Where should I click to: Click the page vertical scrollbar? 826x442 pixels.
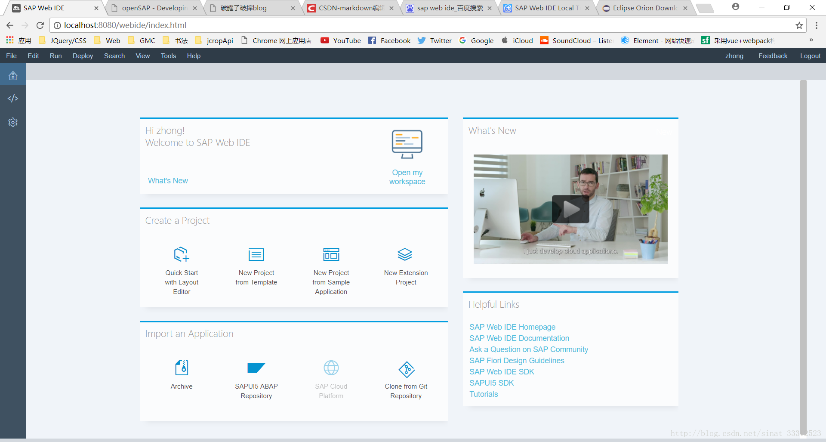[803, 258]
